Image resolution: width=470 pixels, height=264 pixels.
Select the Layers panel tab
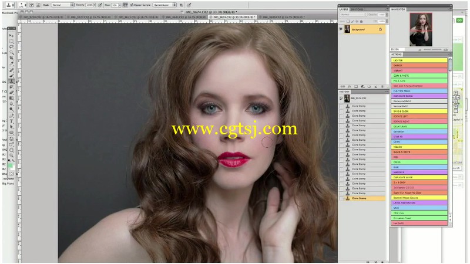click(x=344, y=9)
